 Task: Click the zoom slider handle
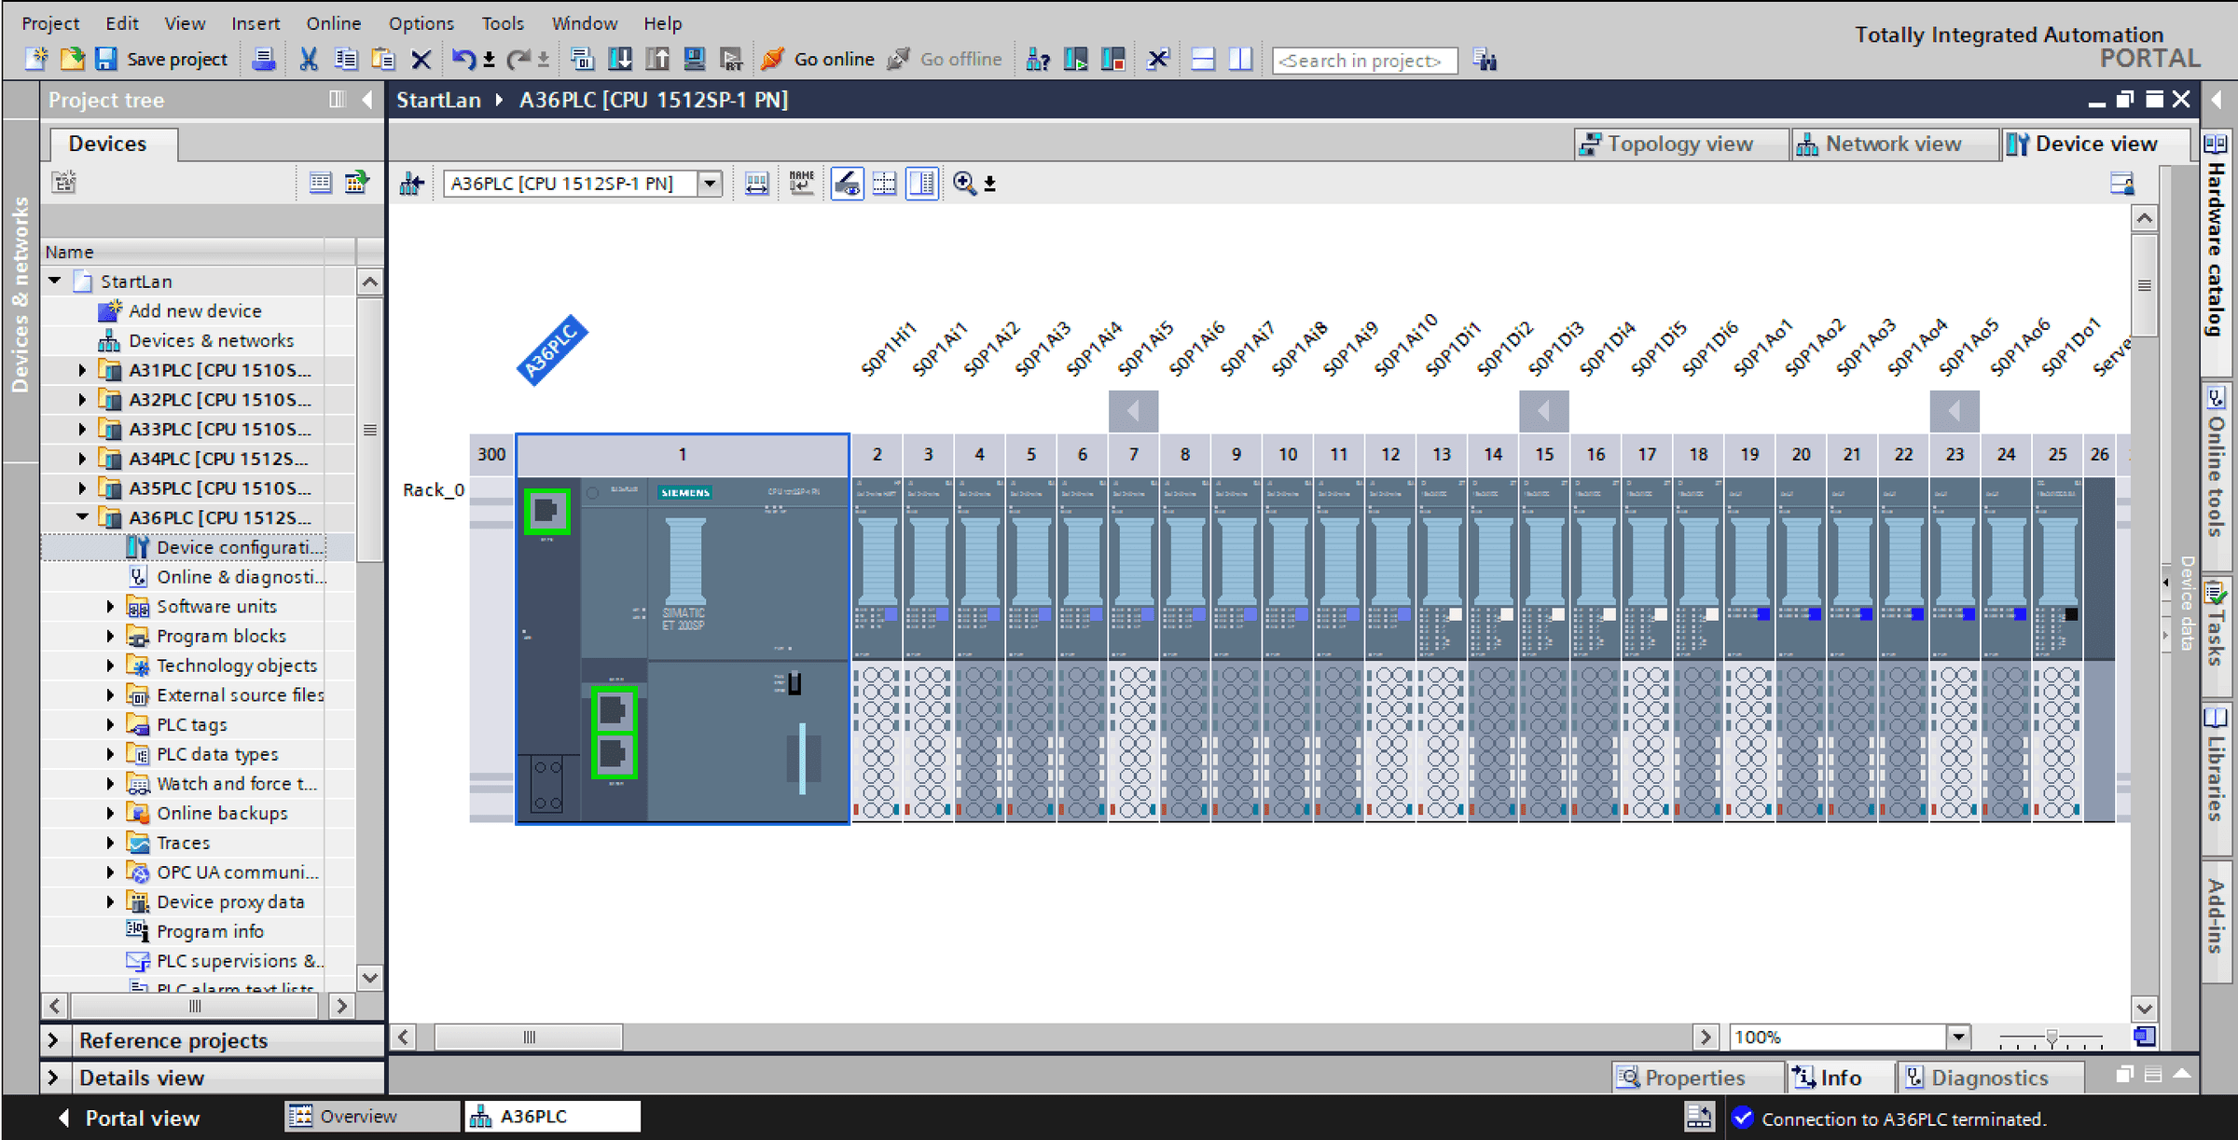click(2051, 1037)
